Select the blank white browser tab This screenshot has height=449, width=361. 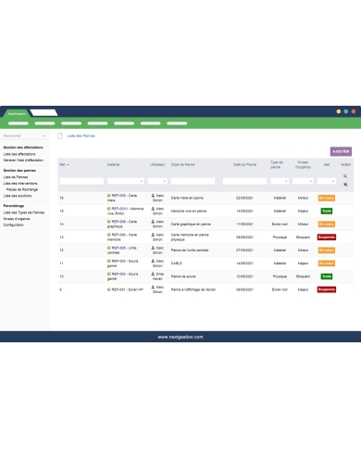(x=44, y=112)
